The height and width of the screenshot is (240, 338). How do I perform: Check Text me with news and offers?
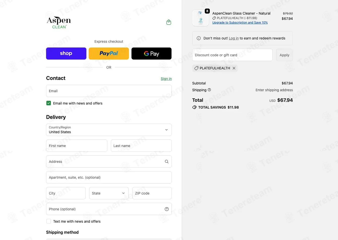point(49,221)
